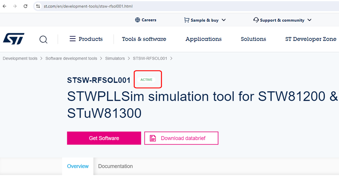Click the shopping cart icon
Screen dimensions: 339x180
pyautogui.click(x=186, y=20)
